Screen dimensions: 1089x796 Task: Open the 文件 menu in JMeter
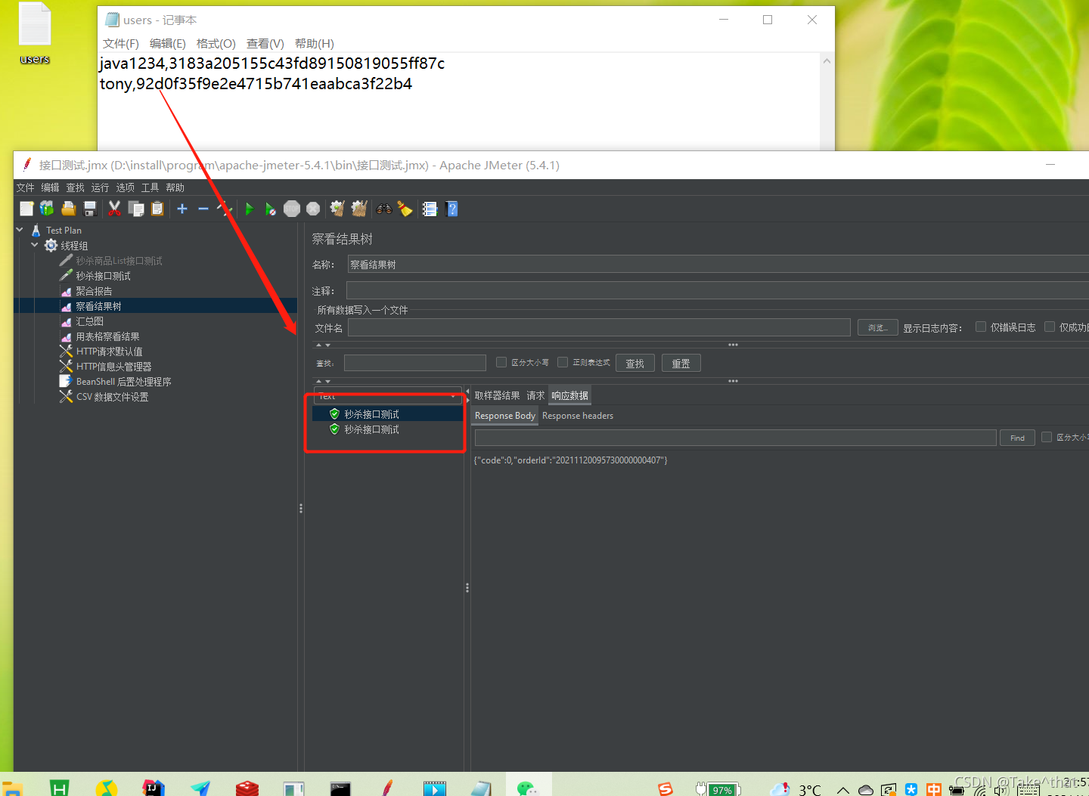pyautogui.click(x=26, y=187)
